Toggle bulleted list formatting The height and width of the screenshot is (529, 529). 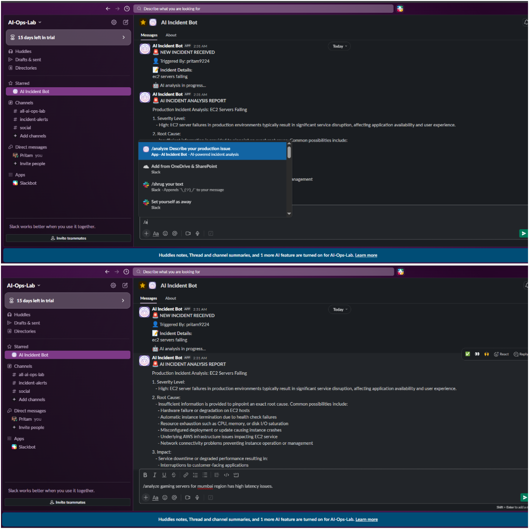pyautogui.click(x=205, y=475)
